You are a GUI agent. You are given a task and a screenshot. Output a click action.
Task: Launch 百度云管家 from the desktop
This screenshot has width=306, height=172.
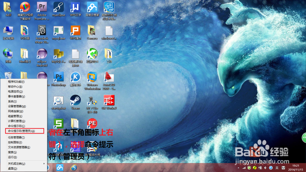(x=92, y=9)
